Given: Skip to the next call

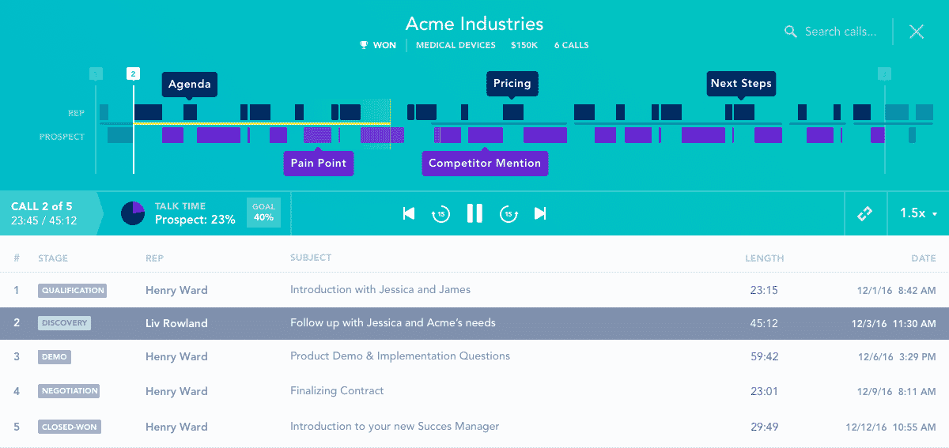Looking at the screenshot, I should [540, 213].
